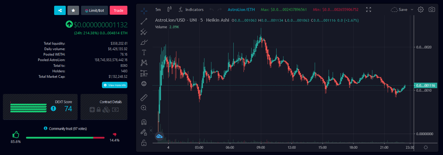Click the Community trust info icon
443x155 pixels.
coord(45,129)
